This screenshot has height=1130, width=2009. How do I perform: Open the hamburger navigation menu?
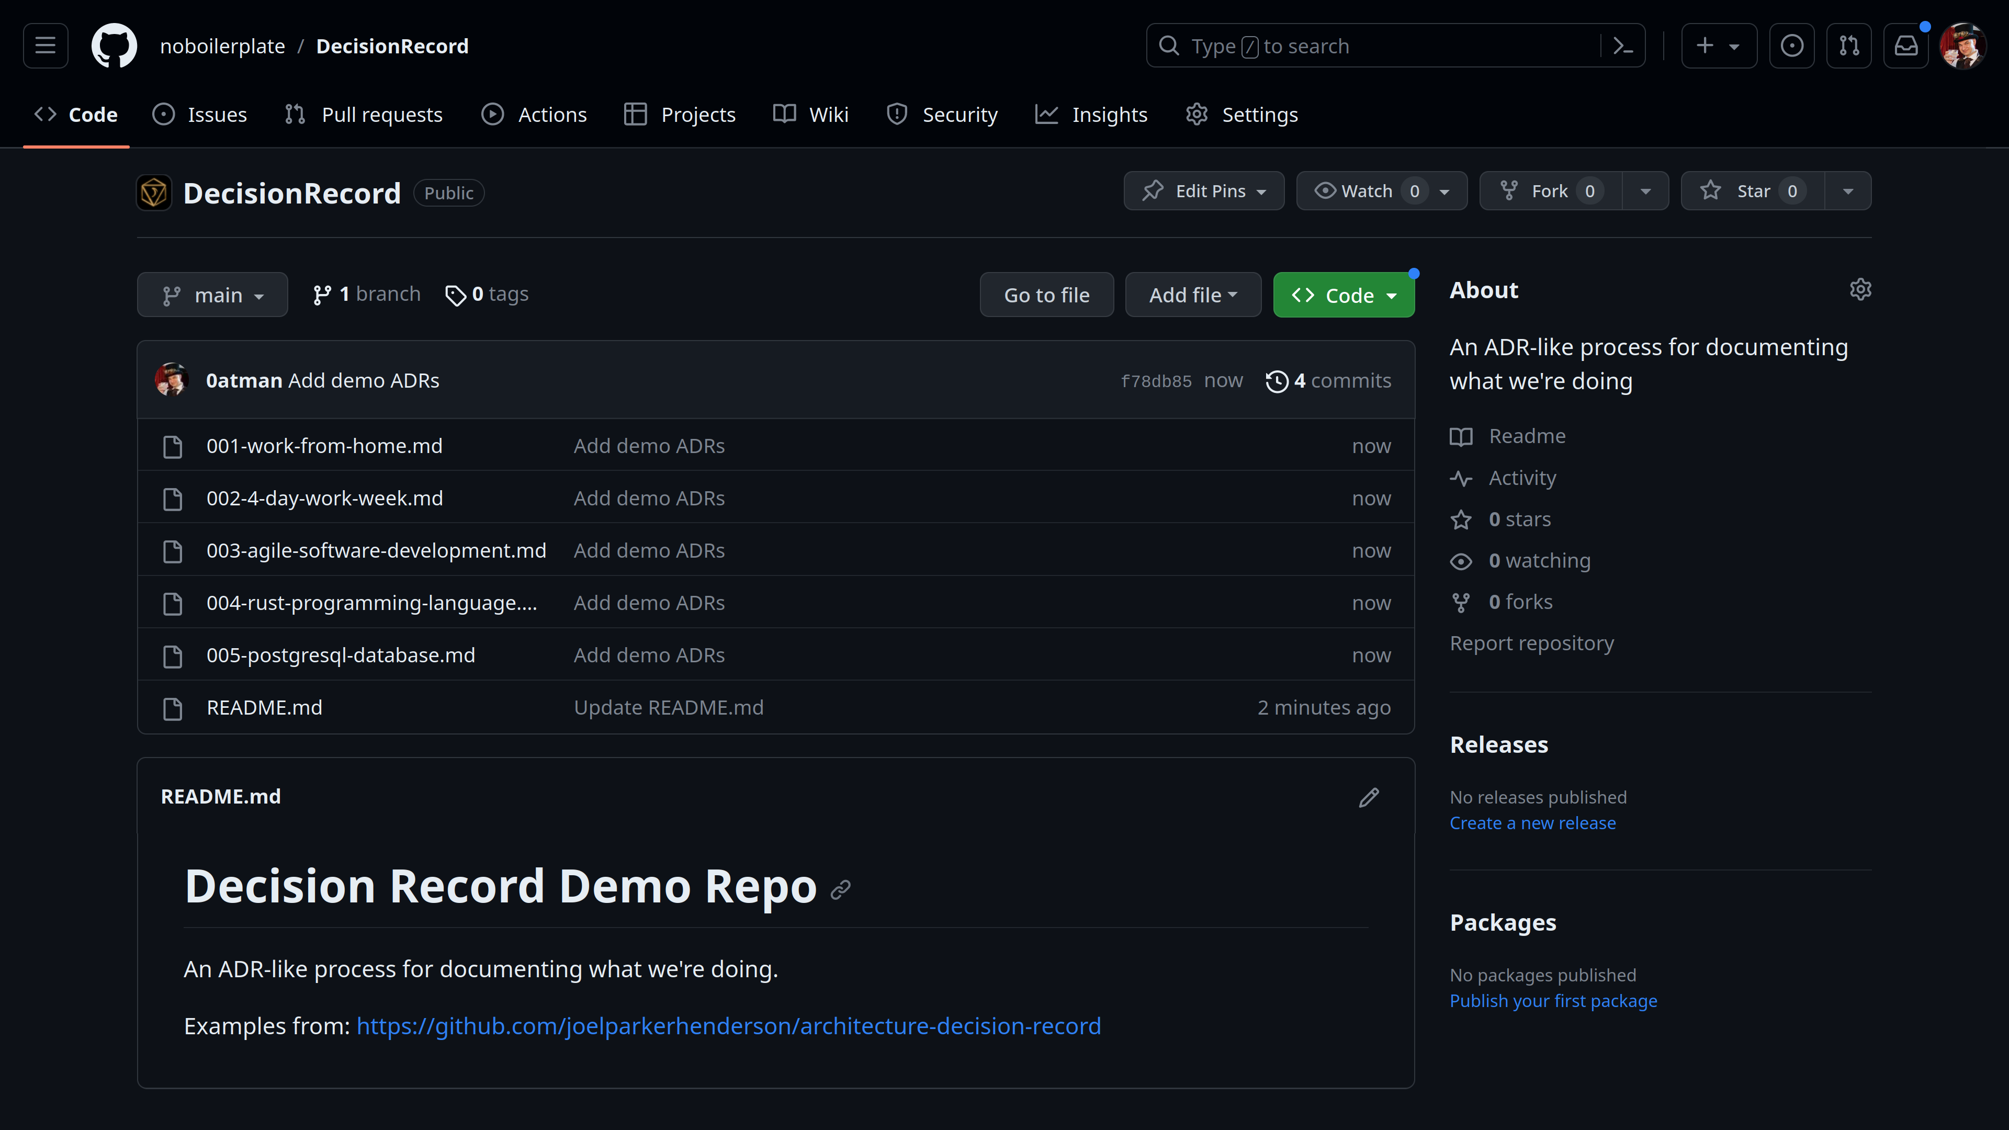pyautogui.click(x=45, y=46)
